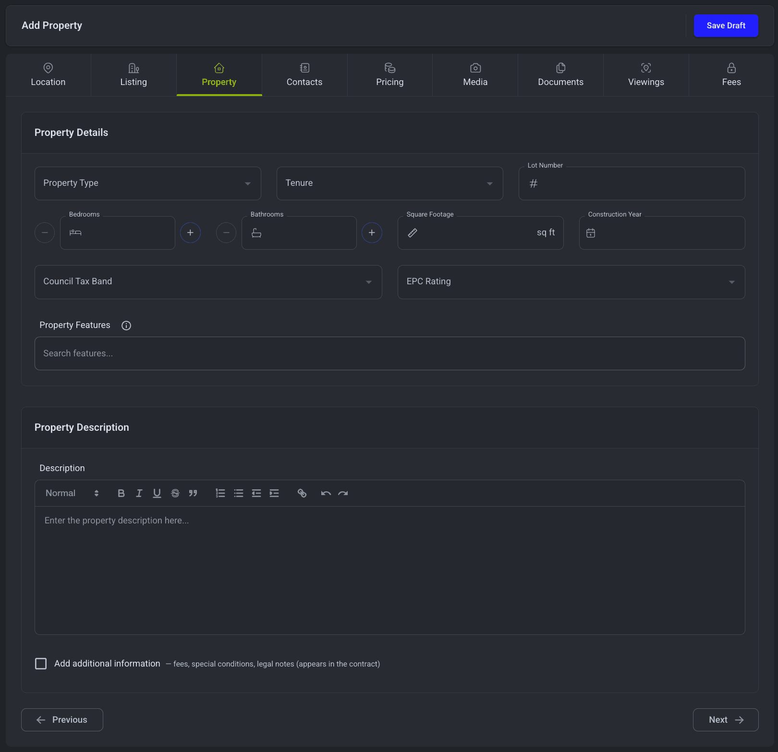Go to the Viewings tab
The height and width of the screenshot is (752, 778).
(x=646, y=75)
